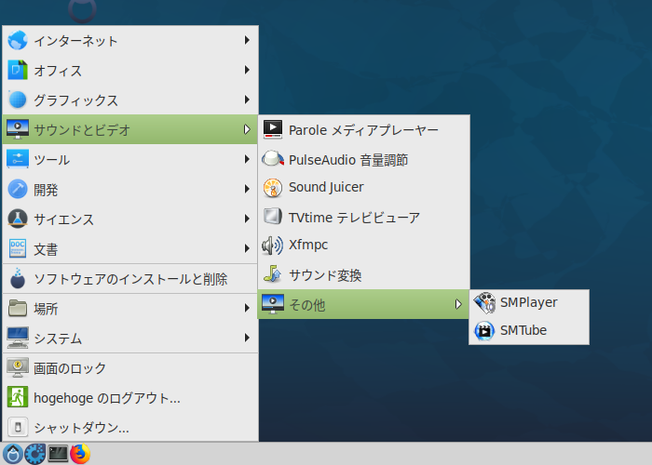
Task: Click the オフィス document icon
Action: pos(18,70)
